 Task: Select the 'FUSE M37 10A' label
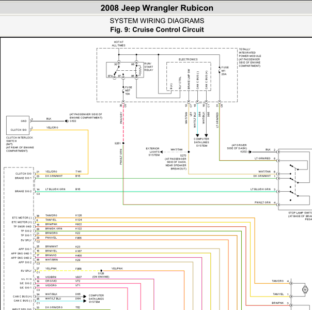[x=128, y=90]
